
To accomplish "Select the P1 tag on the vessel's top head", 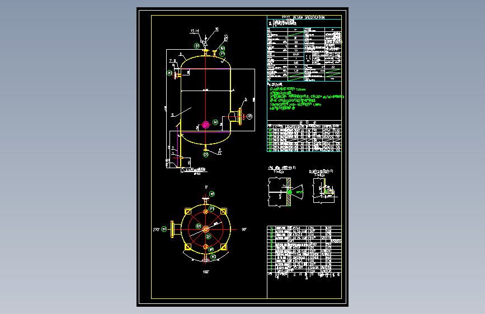I will click(222, 54).
